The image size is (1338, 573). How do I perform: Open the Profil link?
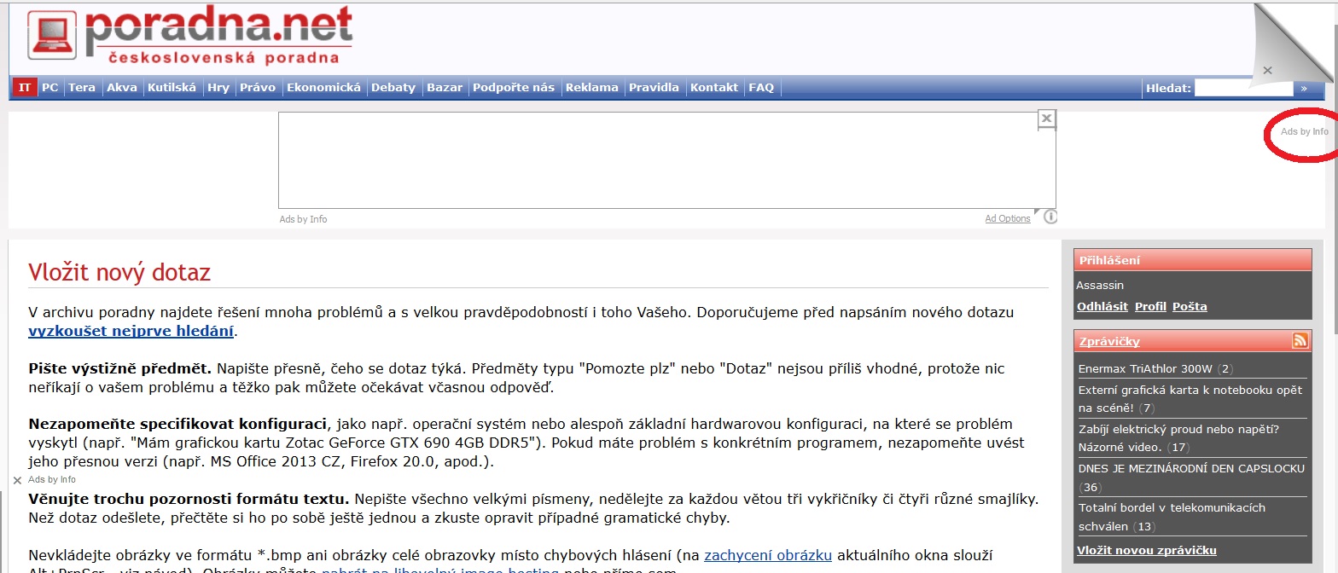(1150, 306)
